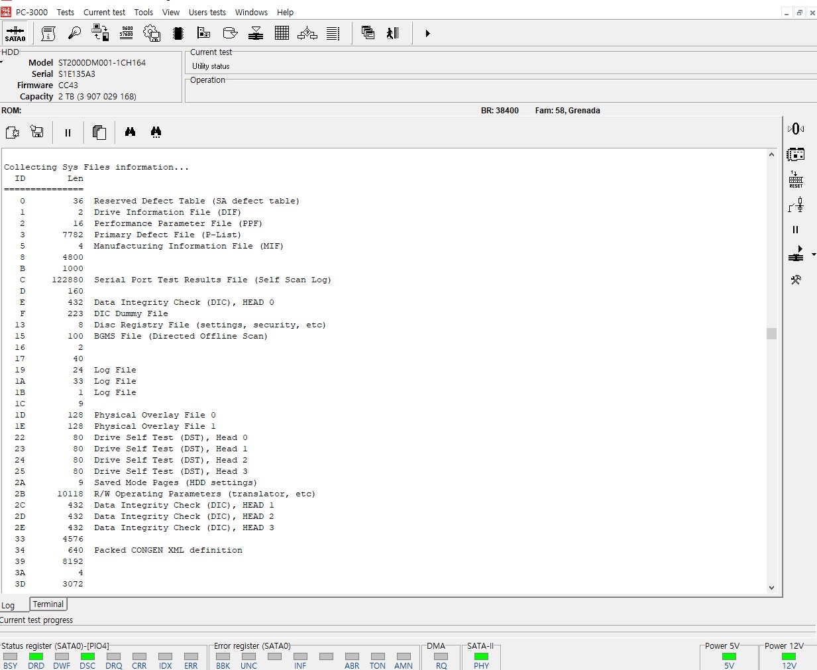The width and height of the screenshot is (817, 670).
Task: Click the circuit board toolbar icon
Action: coord(203,33)
